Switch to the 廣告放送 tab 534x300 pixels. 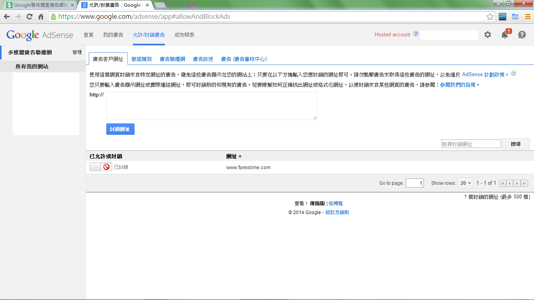[203, 59]
